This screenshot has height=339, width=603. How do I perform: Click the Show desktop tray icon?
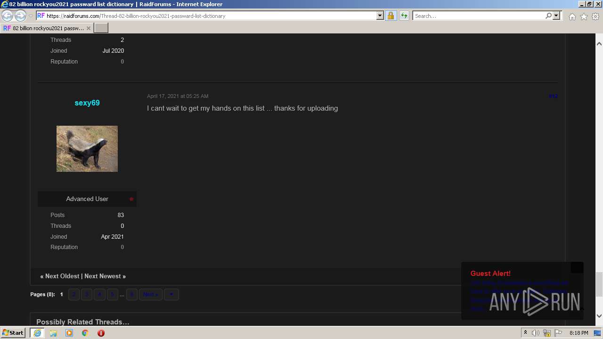598,333
